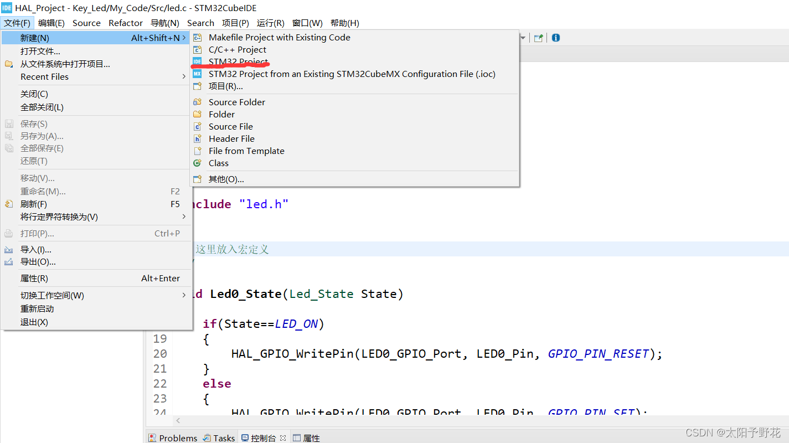The height and width of the screenshot is (443, 789).
Task: Open the Search menu
Action: point(200,23)
